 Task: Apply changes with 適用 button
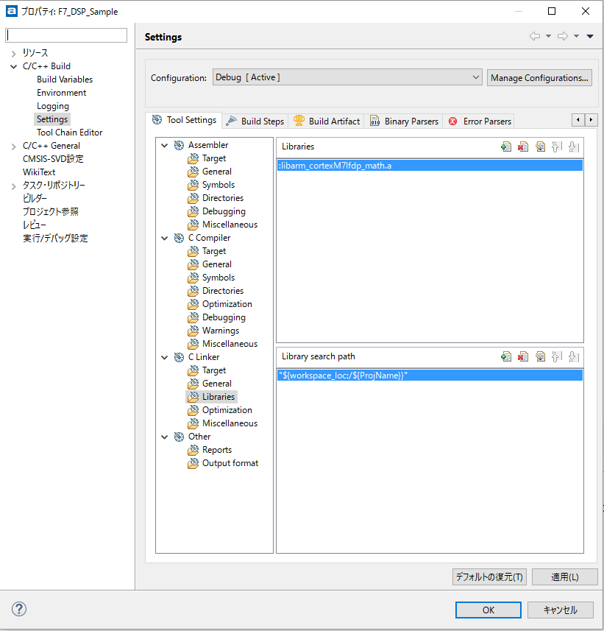564,577
